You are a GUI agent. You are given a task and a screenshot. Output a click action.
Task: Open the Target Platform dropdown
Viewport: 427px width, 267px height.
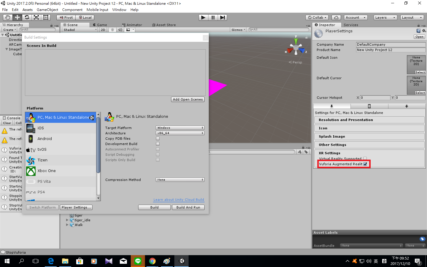click(180, 128)
